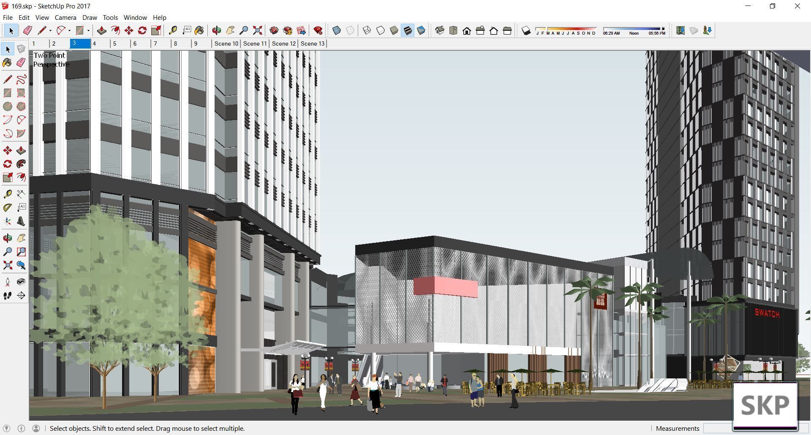Select the Tape Measure tool in top toolbar
The height and width of the screenshot is (435, 811).
[x=173, y=30]
